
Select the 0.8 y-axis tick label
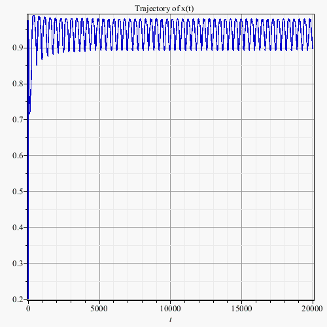18,84
